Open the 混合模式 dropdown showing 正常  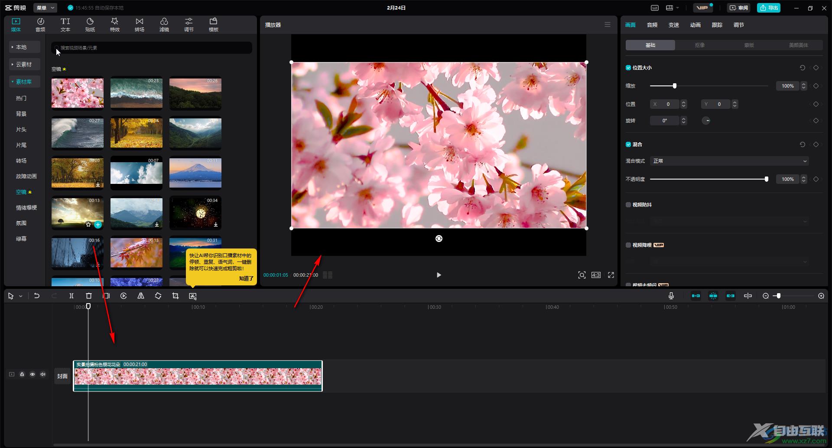[729, 161]
